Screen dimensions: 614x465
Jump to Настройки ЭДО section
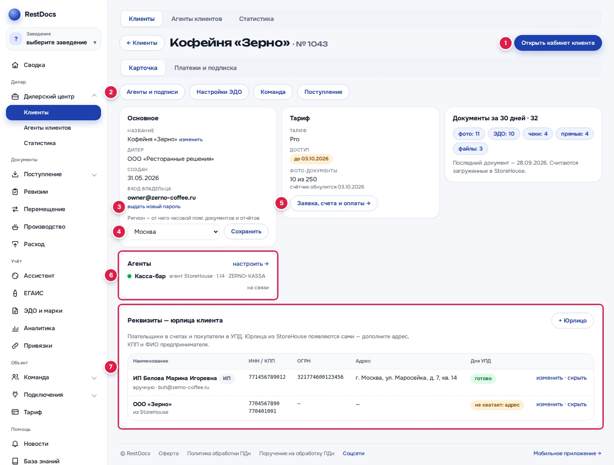pyautogui.click(x=219, y=92)
